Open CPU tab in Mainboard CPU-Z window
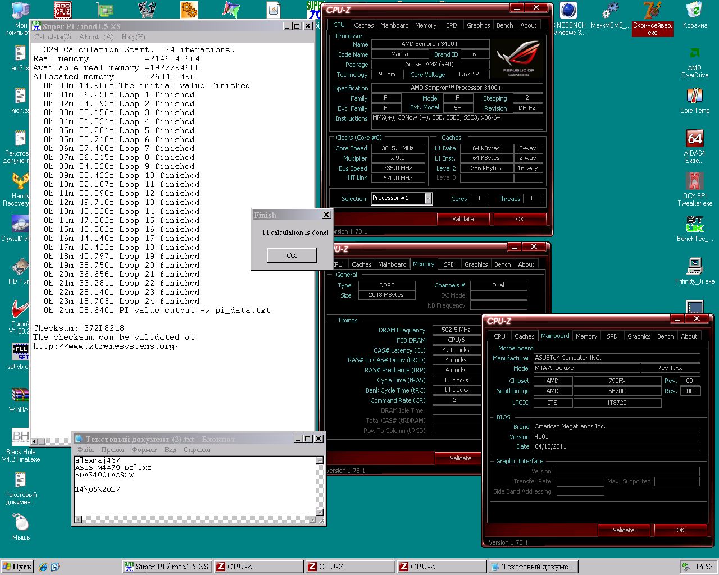Screen dimensions: 719x575 [x=499, y=336]
